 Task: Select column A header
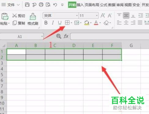(x=17, y=46)
